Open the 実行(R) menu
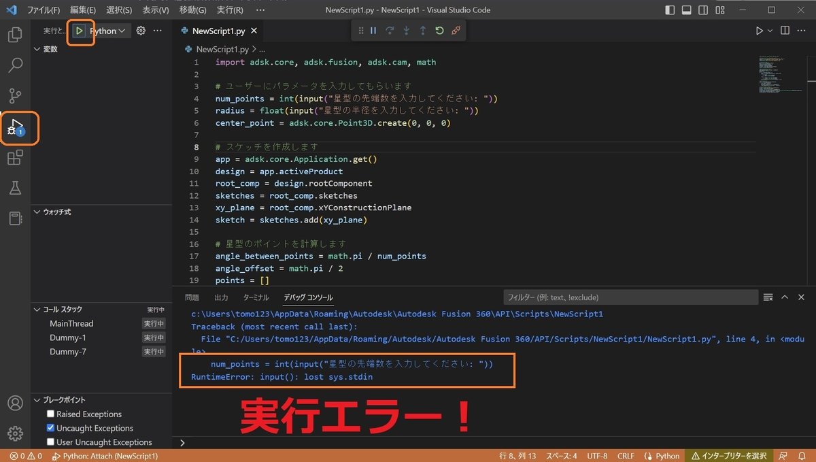Viewport: 816px width, 462px height. pyautogui.click(x=230, y=10)
